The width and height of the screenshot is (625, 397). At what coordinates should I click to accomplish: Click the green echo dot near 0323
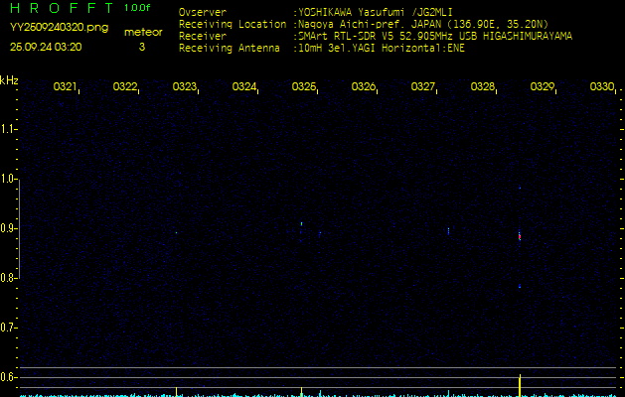coord(176,232)
